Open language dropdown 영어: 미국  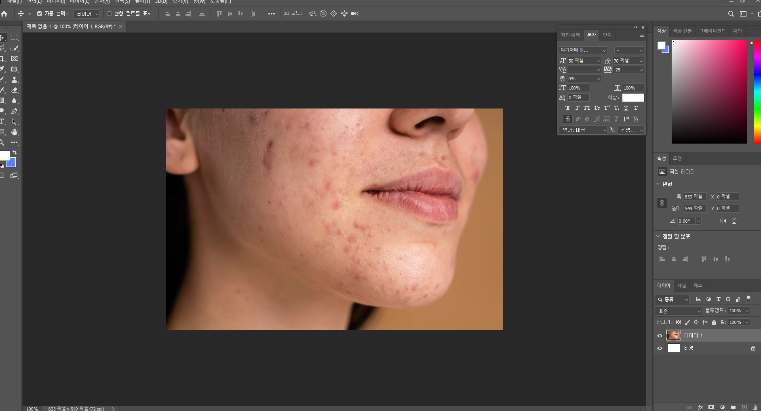pos(583,130)
